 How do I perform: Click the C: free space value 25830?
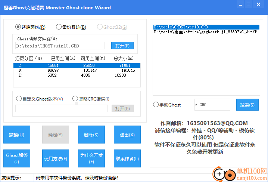89,65
